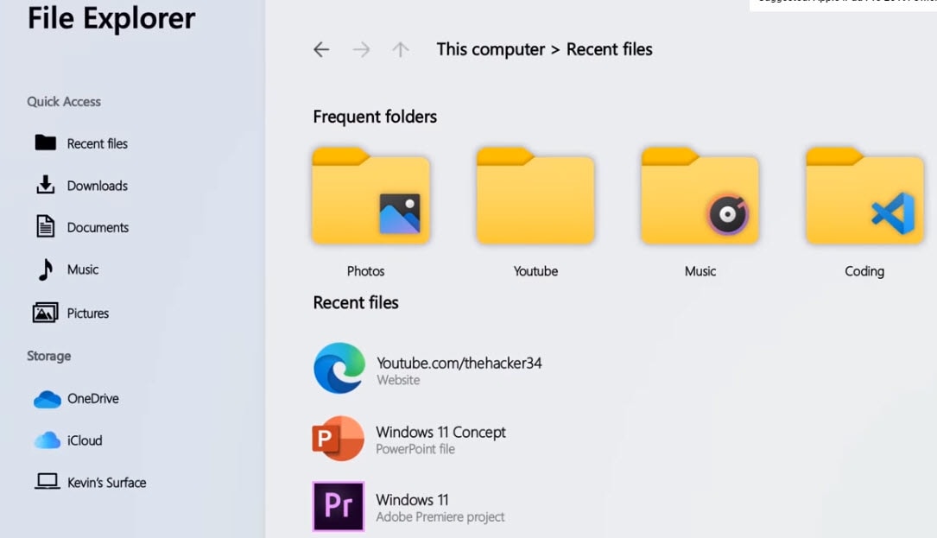Click the 'PowerPoint file' description text

[x=415, y=449]
